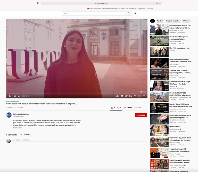Enter fullscreen mode
This screenshot has height=172, width=198.
click(144, 96)
